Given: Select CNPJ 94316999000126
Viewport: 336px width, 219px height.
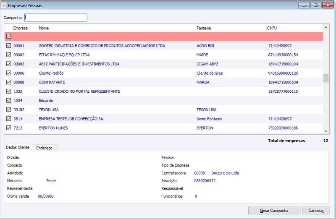Looking at the screenshot, I should click(283, 73).
